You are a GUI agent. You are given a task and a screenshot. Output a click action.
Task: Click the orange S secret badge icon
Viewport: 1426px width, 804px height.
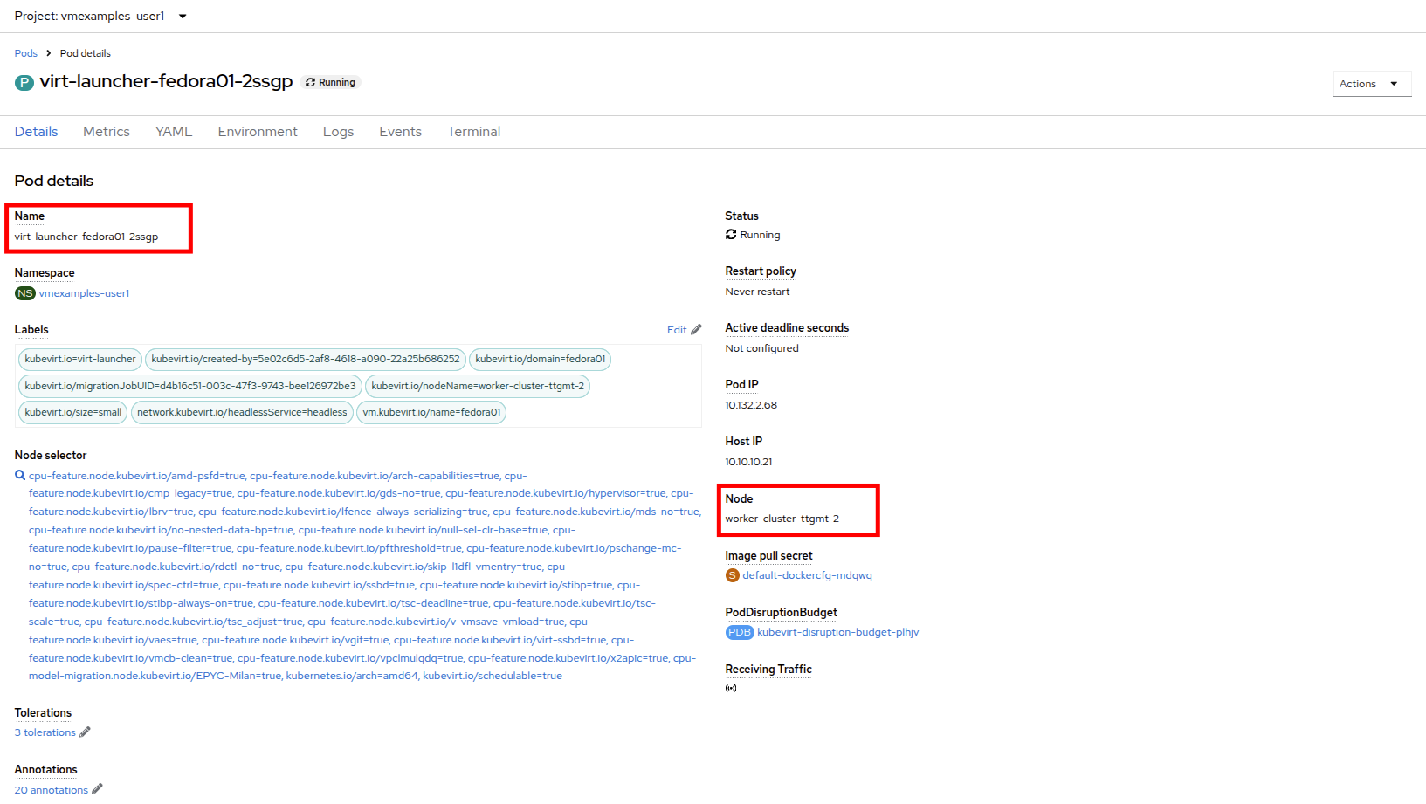click(x=733, y=575)
